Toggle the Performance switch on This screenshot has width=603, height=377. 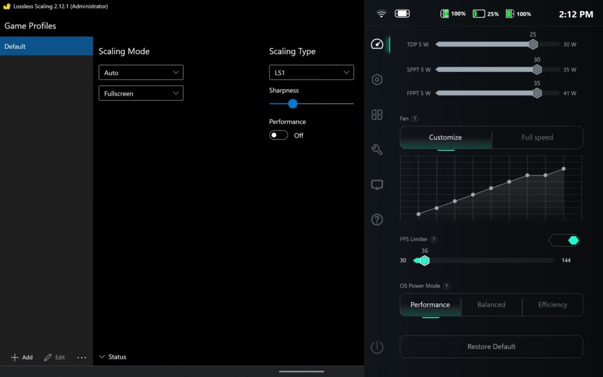(x=279, y=135)
